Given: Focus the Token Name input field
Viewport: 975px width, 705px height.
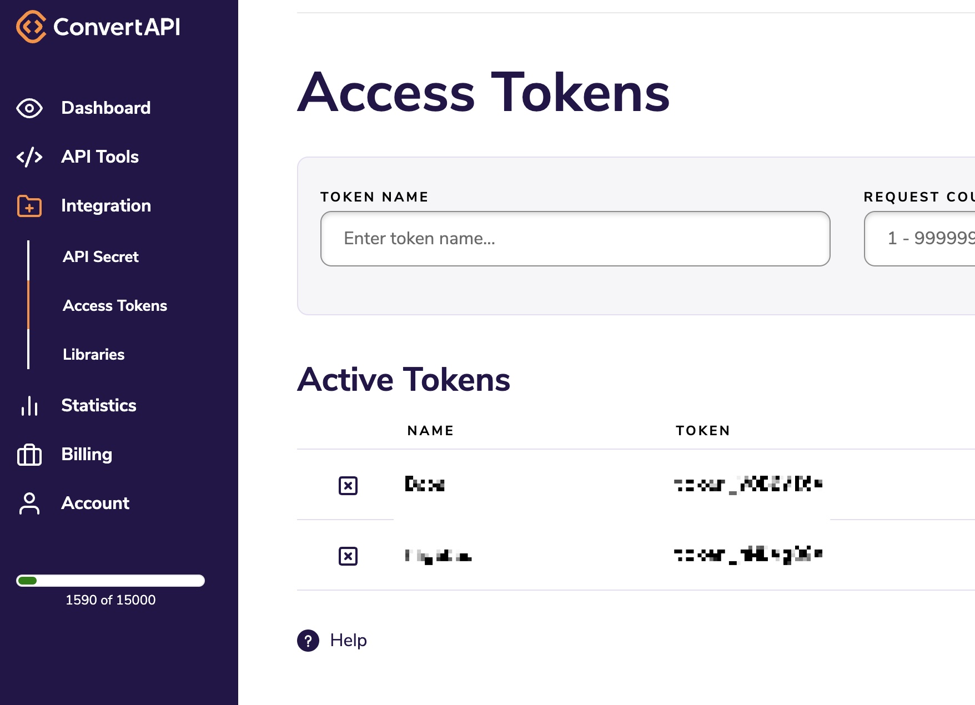Looking at the screenshot, I should click(x=575, y=239).
